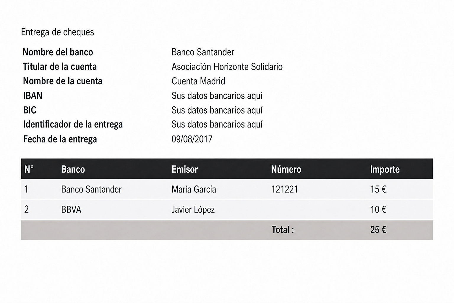Click the 'Emisor' column header

pyautogui.click(x=185, y=169)
